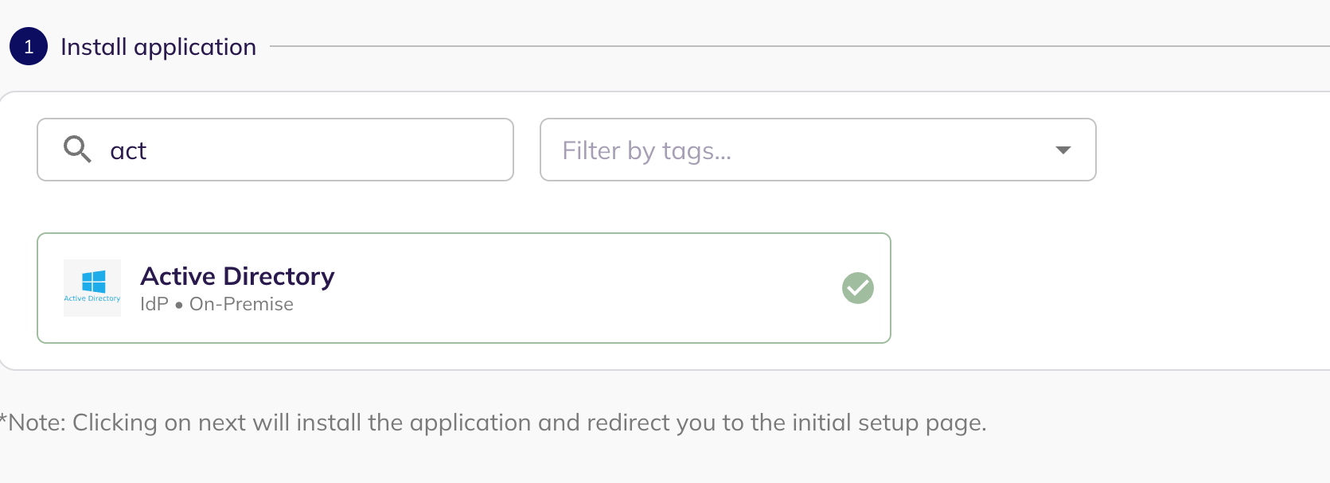Click the divider line beside Install application

[x=796, y=46]
